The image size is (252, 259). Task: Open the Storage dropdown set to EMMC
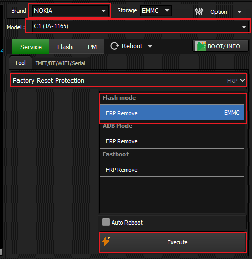click(x=156, y=11)
